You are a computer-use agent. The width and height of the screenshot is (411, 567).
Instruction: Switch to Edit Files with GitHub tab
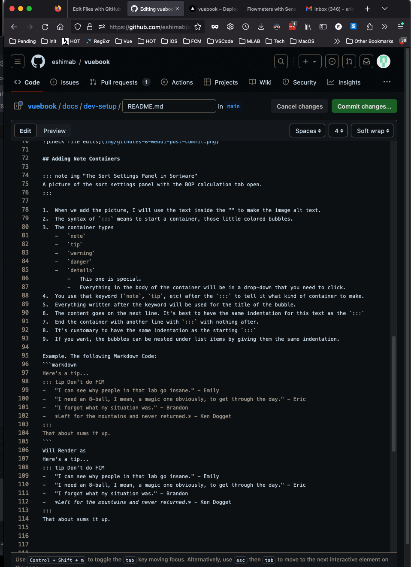pyautogui.click(x=97, y=9)
